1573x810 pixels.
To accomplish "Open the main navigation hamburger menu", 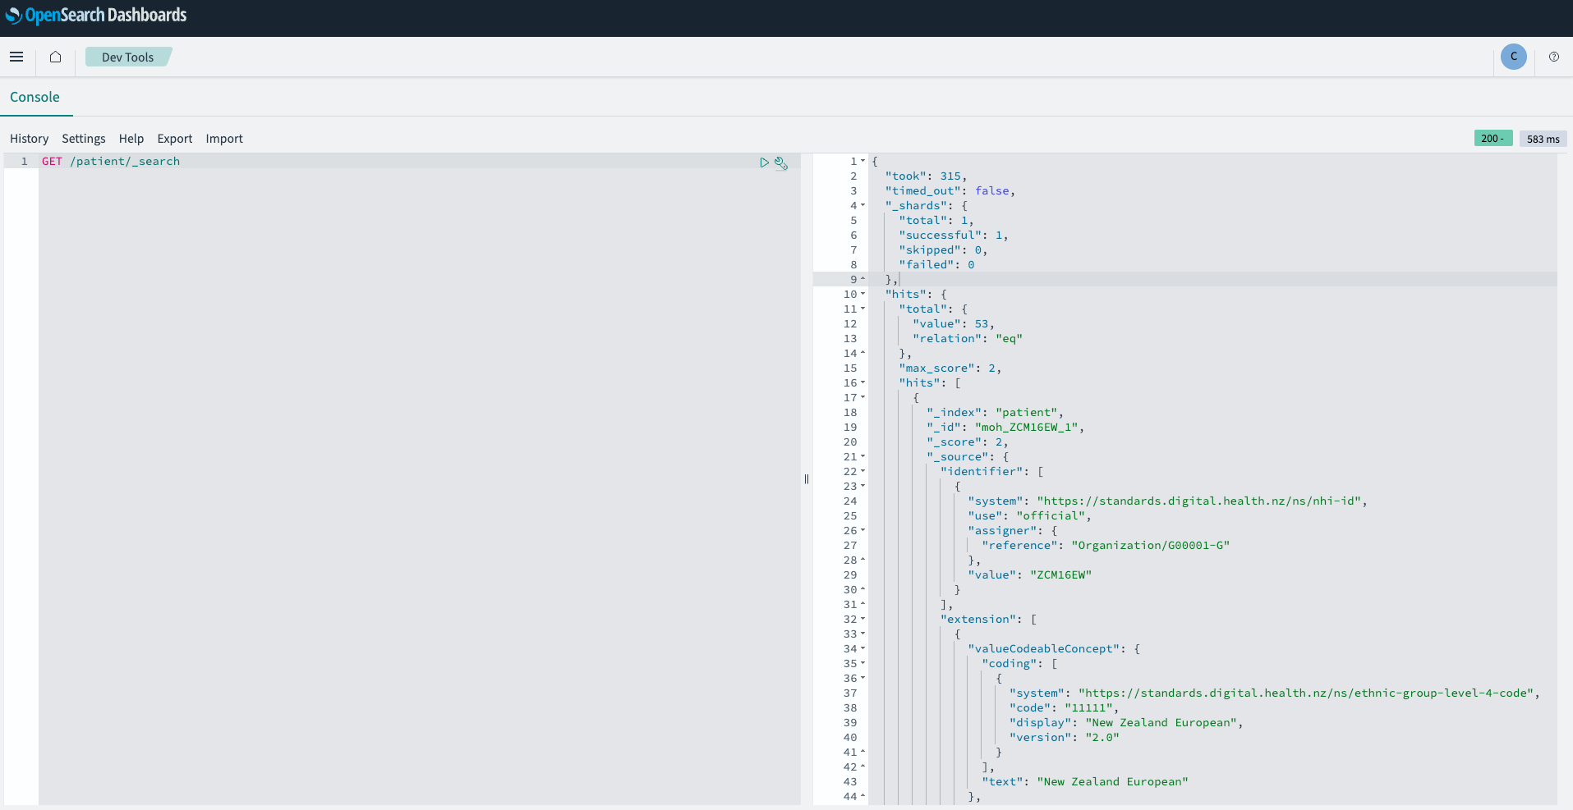I will coord(16,57).
